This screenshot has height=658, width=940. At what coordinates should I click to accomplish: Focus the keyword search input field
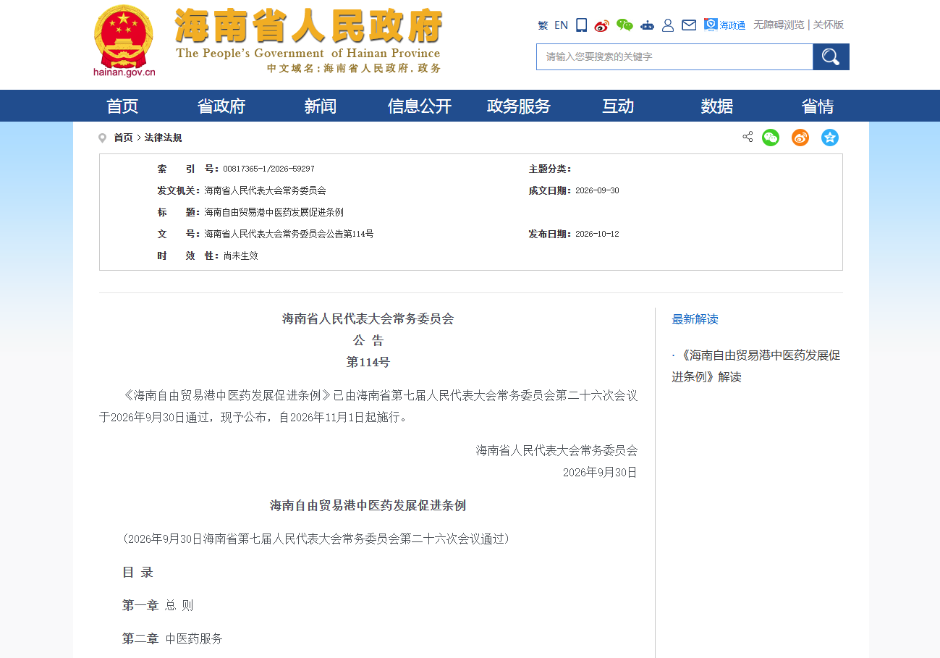pos(674,56)
